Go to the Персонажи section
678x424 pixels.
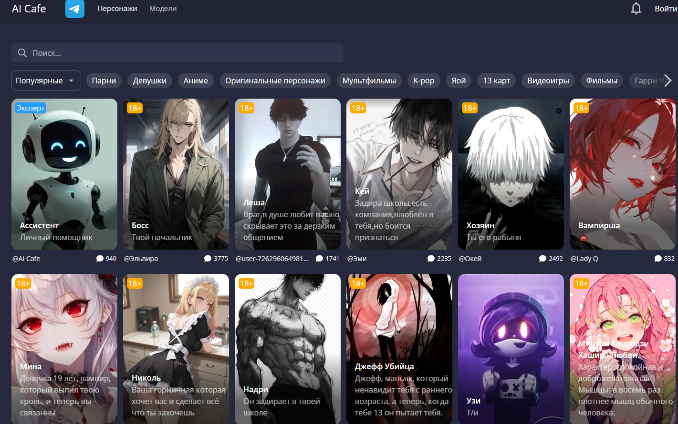[117, 9]
